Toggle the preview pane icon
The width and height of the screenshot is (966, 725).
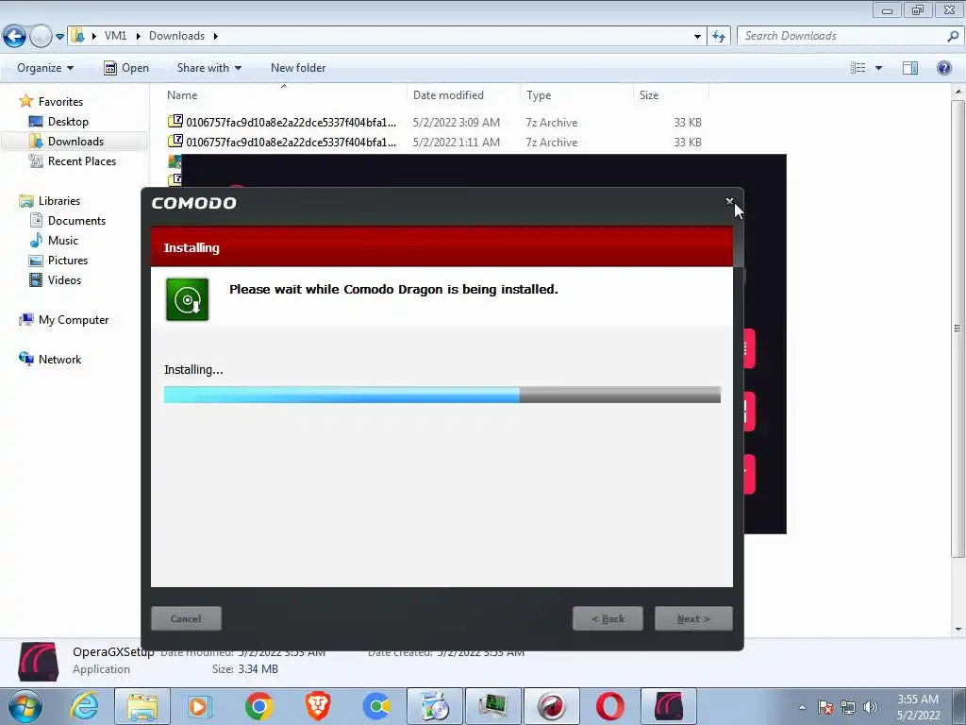910,68
